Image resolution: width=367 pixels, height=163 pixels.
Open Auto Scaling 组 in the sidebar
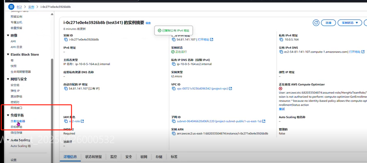[x=21, y=146]
